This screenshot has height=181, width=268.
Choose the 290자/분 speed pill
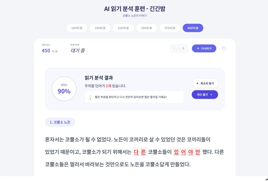click(x=147, y=28)
